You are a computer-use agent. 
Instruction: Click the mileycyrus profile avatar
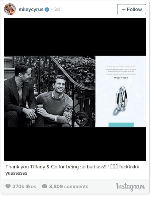[x=10, y=9]
